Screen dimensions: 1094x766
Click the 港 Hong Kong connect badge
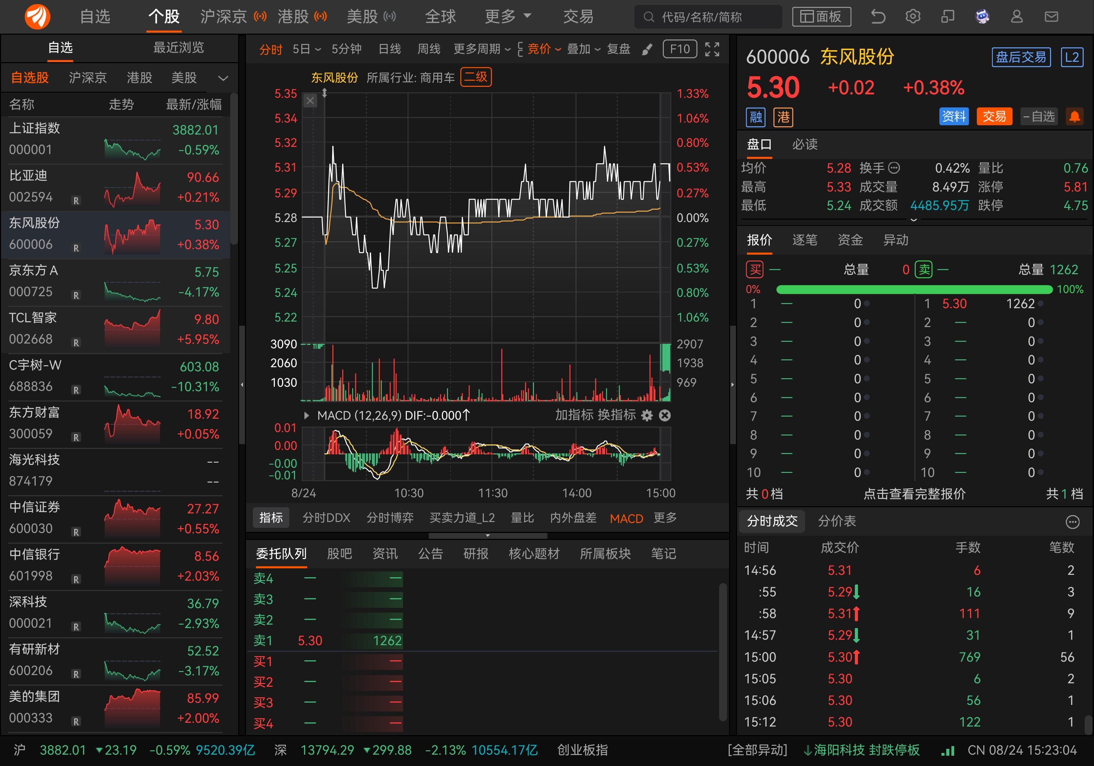pos(783,117)
